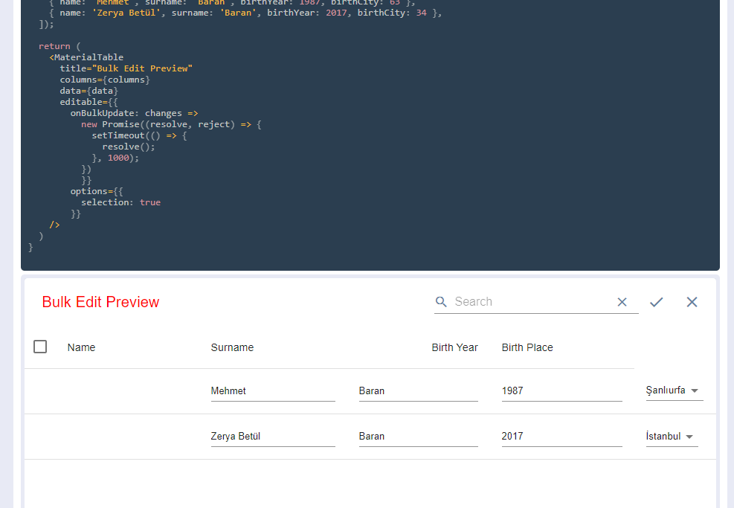Sort the table by Birth Year column
734x508 pixels.
point(454,347)
